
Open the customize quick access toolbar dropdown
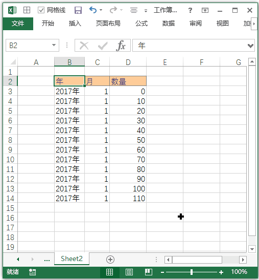click(146, 11)
